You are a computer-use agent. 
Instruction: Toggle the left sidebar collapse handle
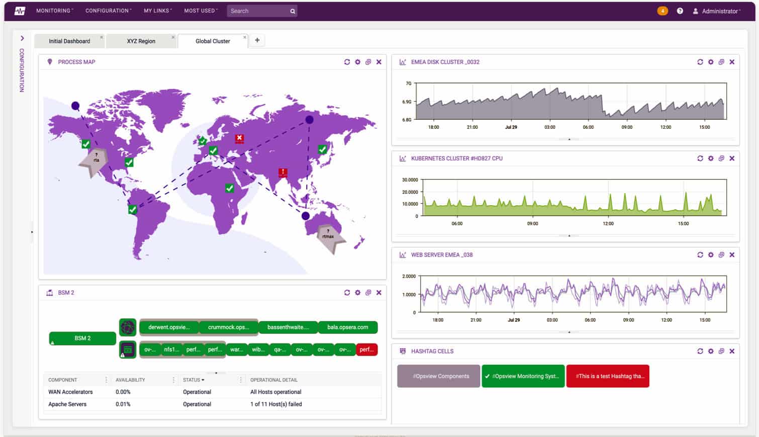[x=32, y=232]
